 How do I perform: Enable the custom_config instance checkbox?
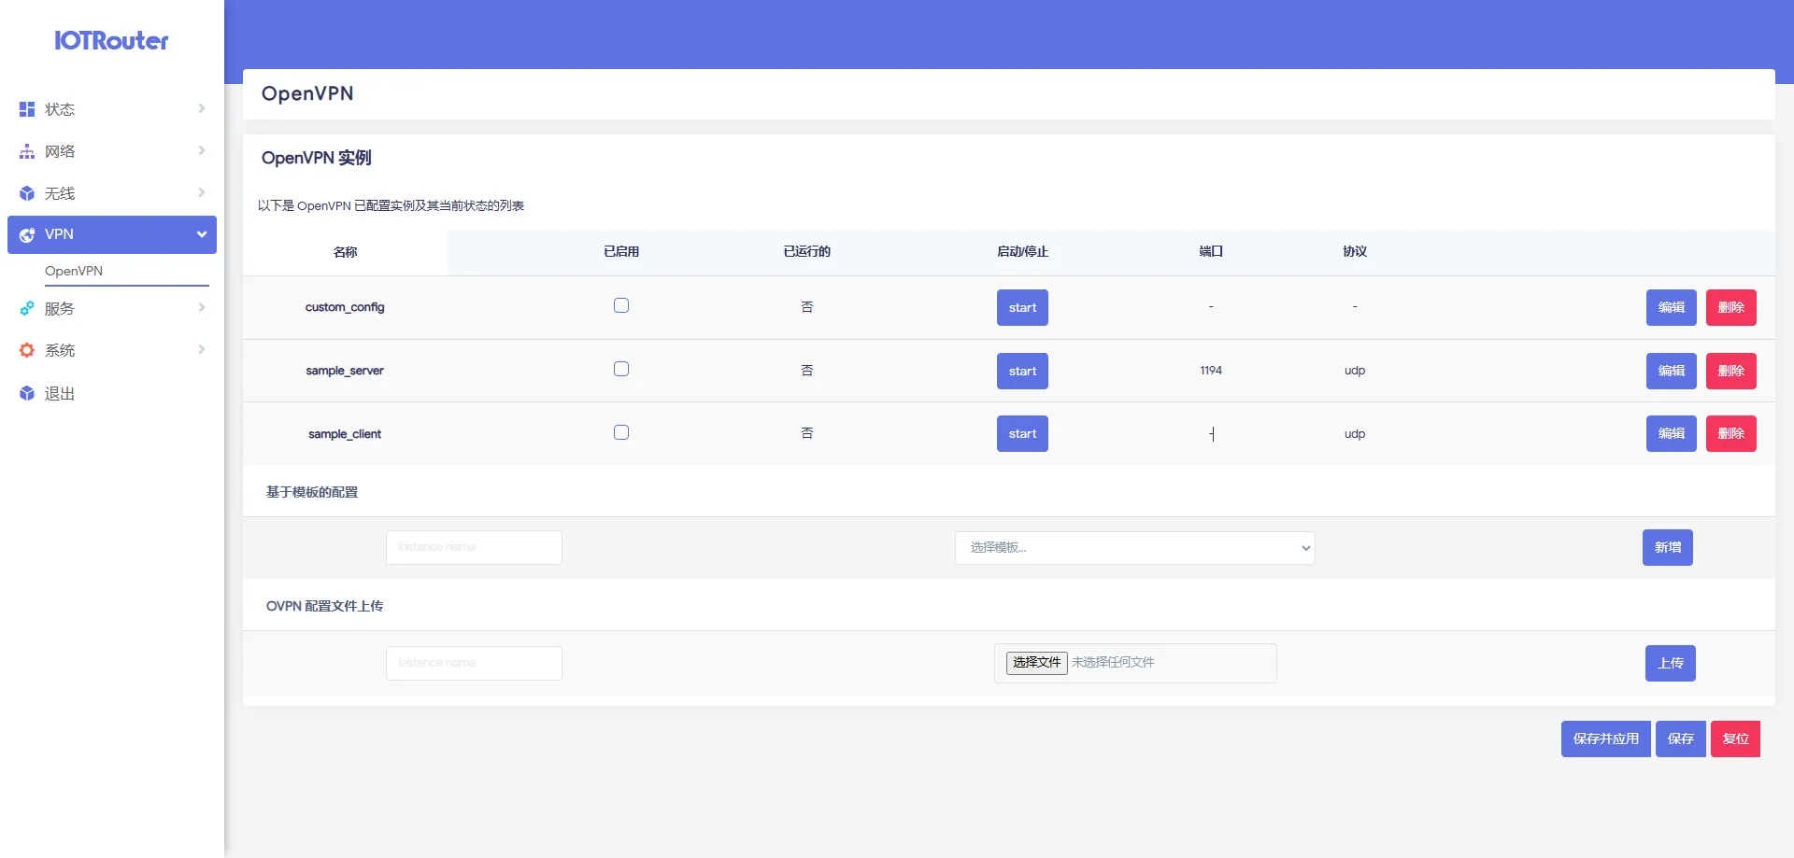click(621, 305)
